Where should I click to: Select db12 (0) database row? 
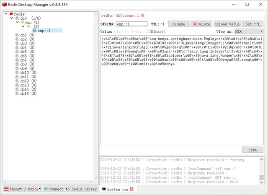tap(28, 81)
